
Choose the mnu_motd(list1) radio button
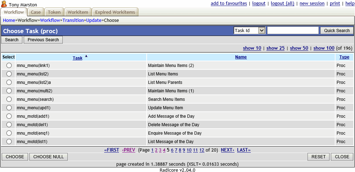(x=9, y=142)
